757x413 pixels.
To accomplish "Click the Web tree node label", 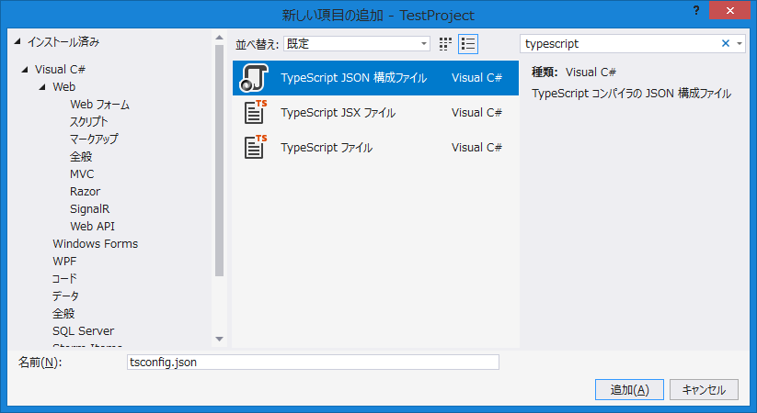I will coord(63,87).
